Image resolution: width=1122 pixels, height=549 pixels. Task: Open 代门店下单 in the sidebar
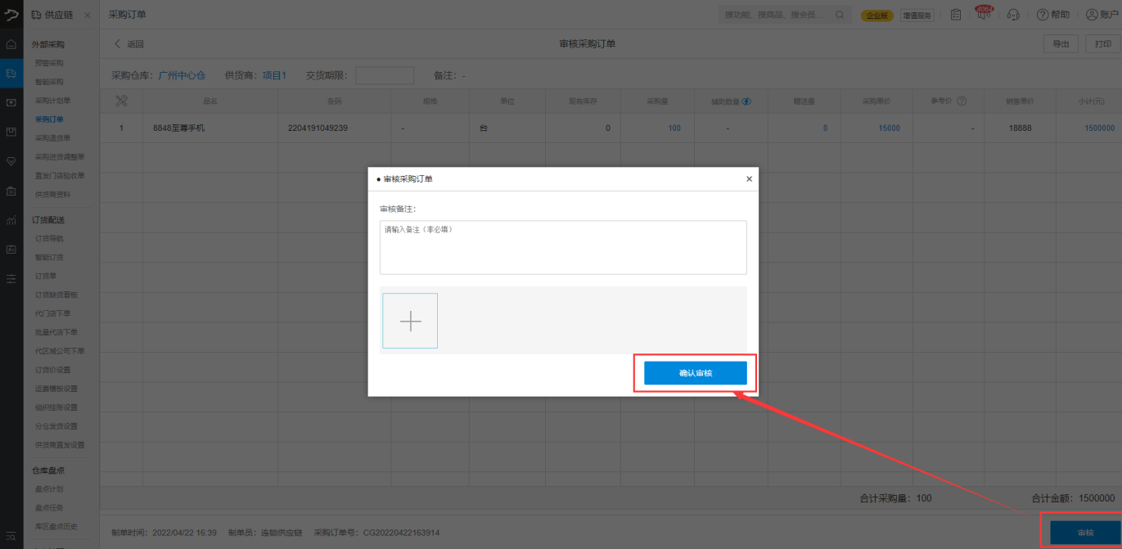pyautogui.click(x=52, y=313)
